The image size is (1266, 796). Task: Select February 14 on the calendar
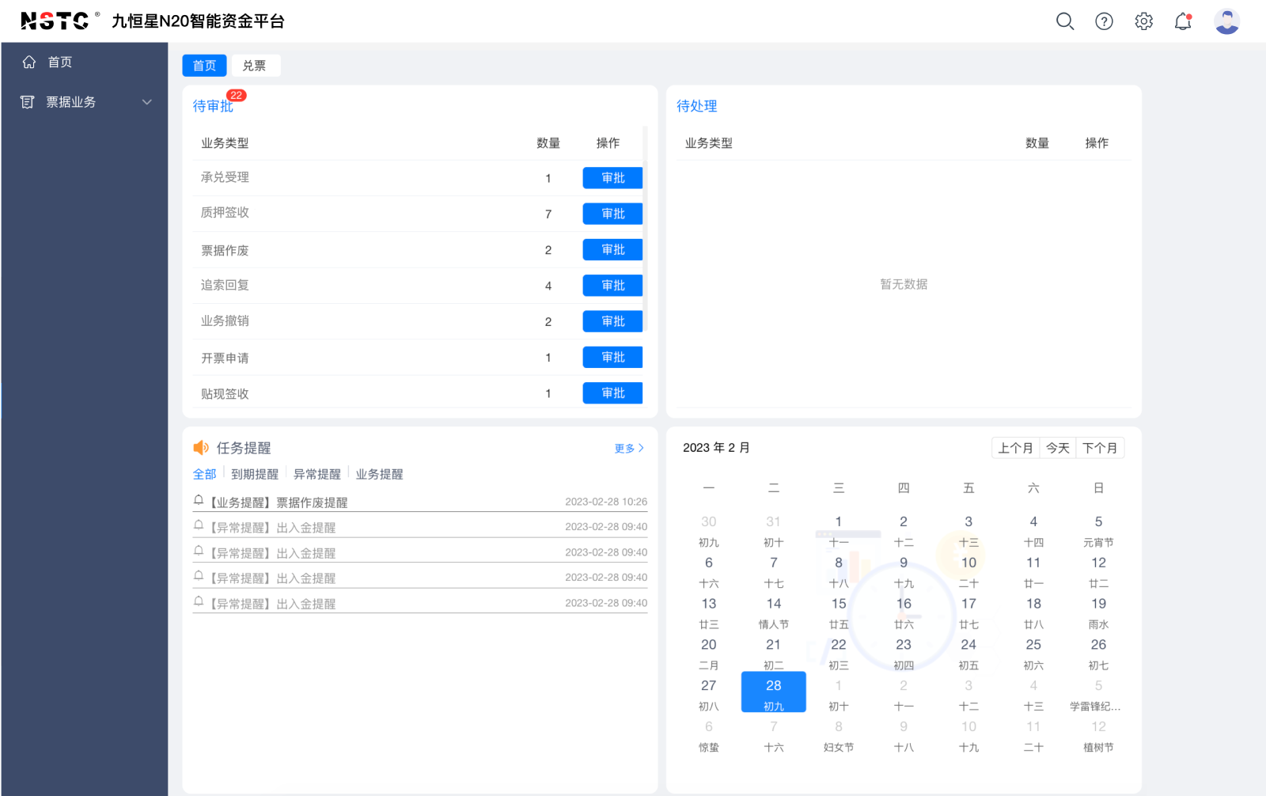pos(774,611)
